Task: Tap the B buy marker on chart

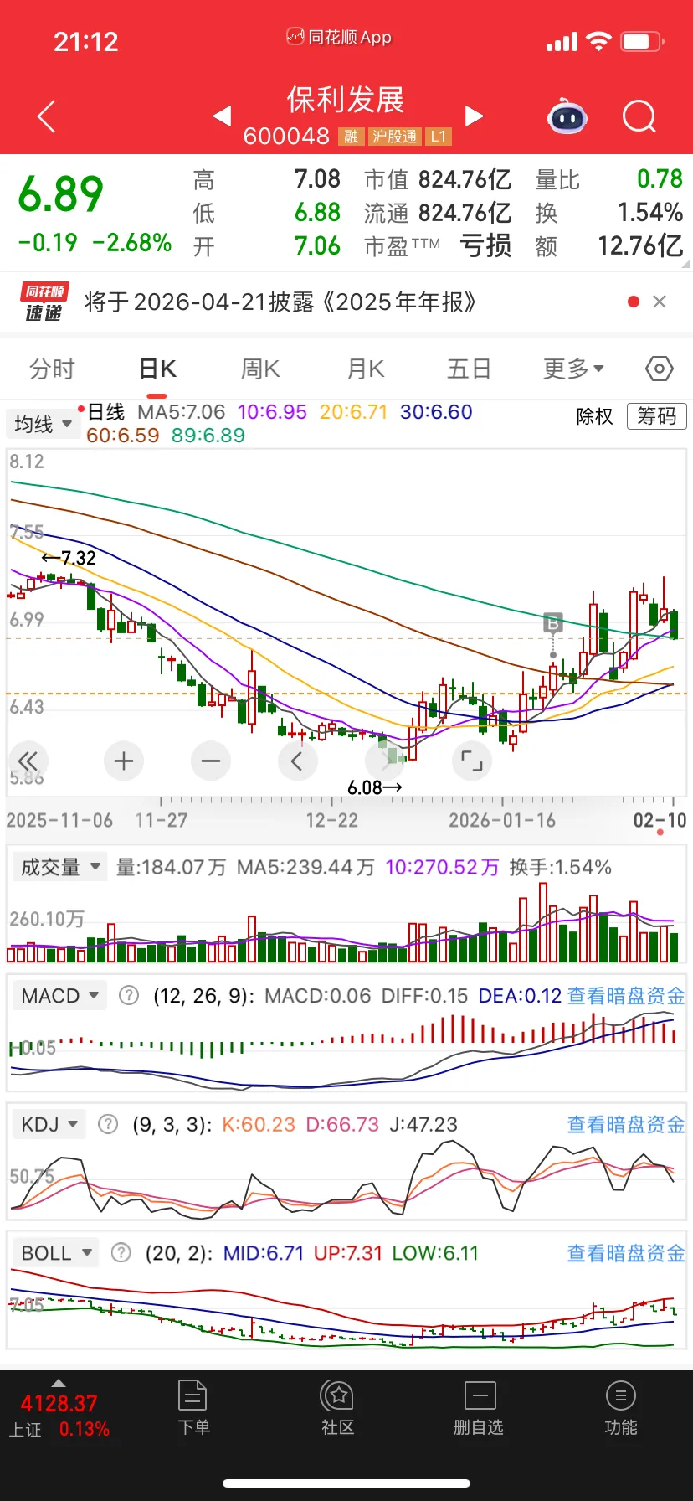Action: click(x=552, y=623)
